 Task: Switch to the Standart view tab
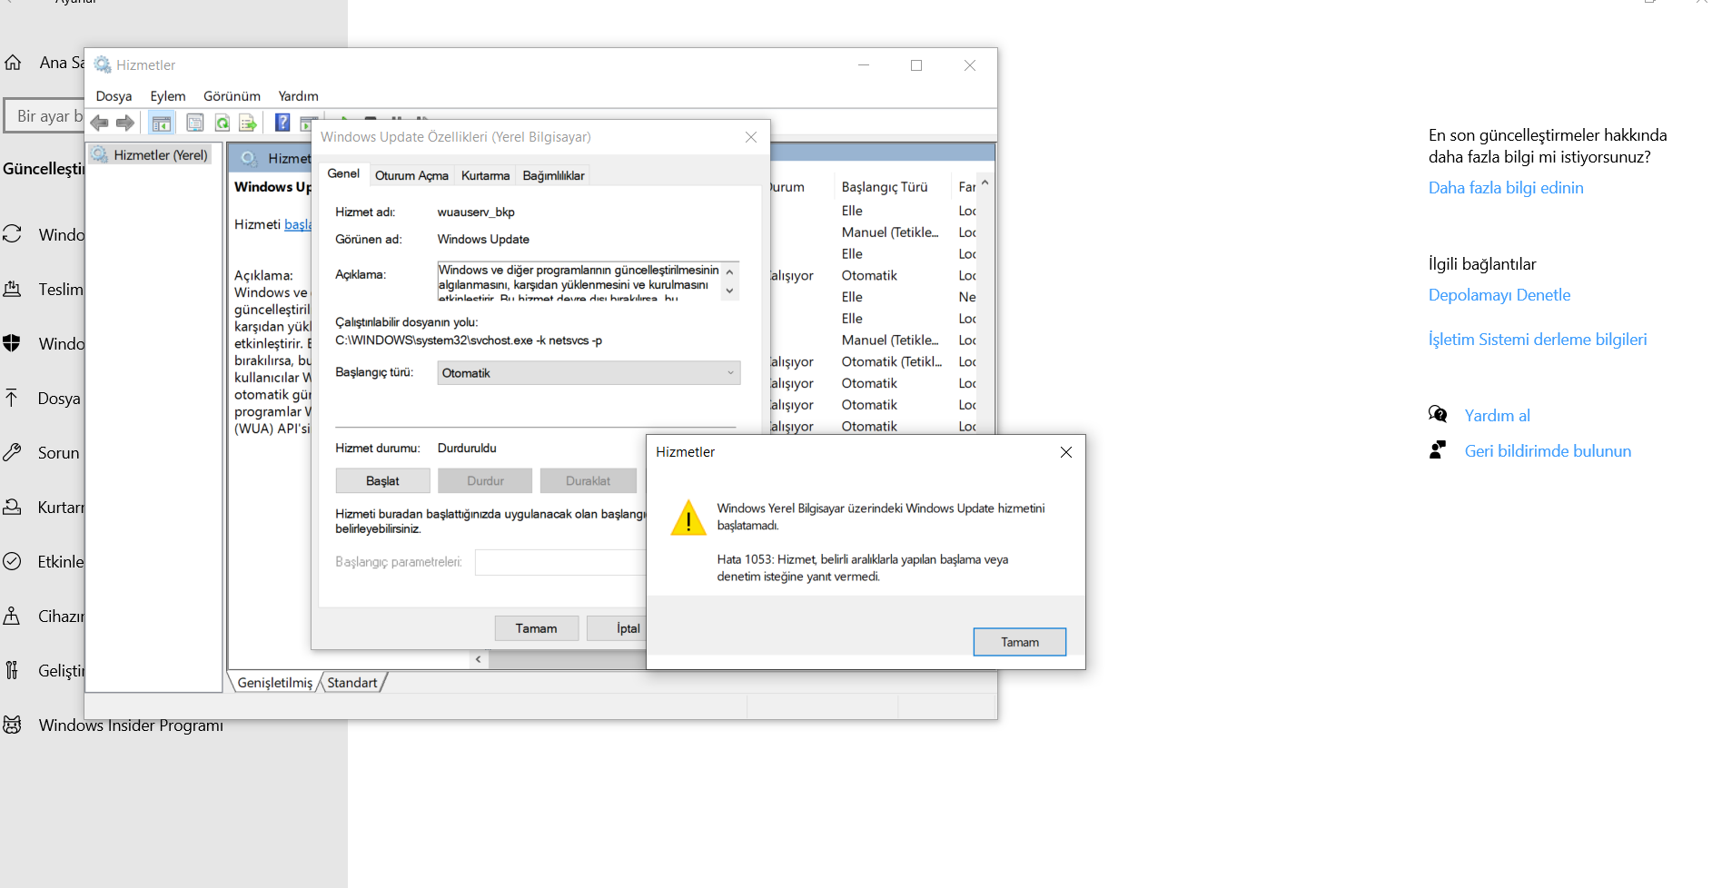click(352, 683)
